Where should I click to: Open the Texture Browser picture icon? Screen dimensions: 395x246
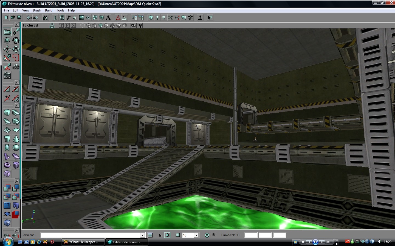click(81, 17)
